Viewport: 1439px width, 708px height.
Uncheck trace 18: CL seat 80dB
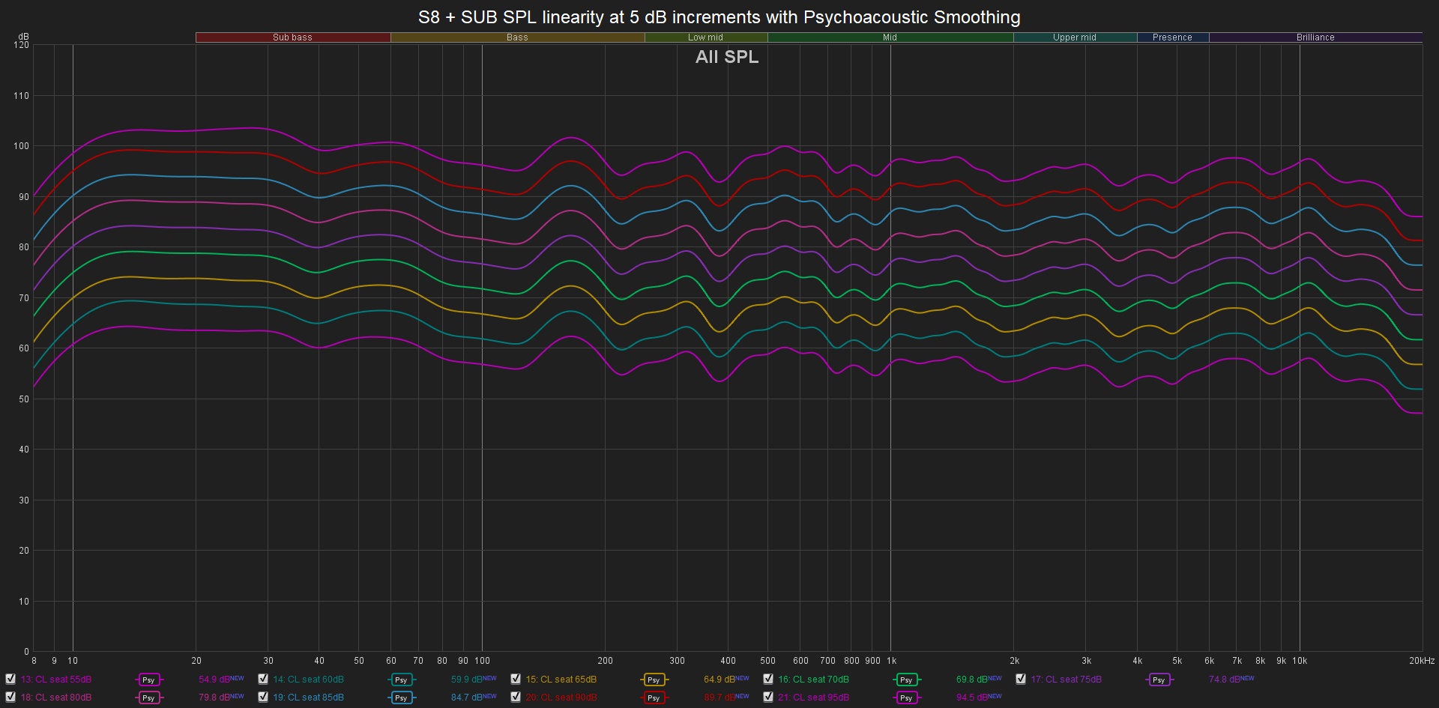pos(10,696)
